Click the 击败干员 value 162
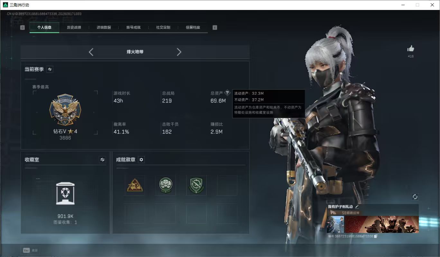This screenshot has height=257, width=440. click(167, 132)
